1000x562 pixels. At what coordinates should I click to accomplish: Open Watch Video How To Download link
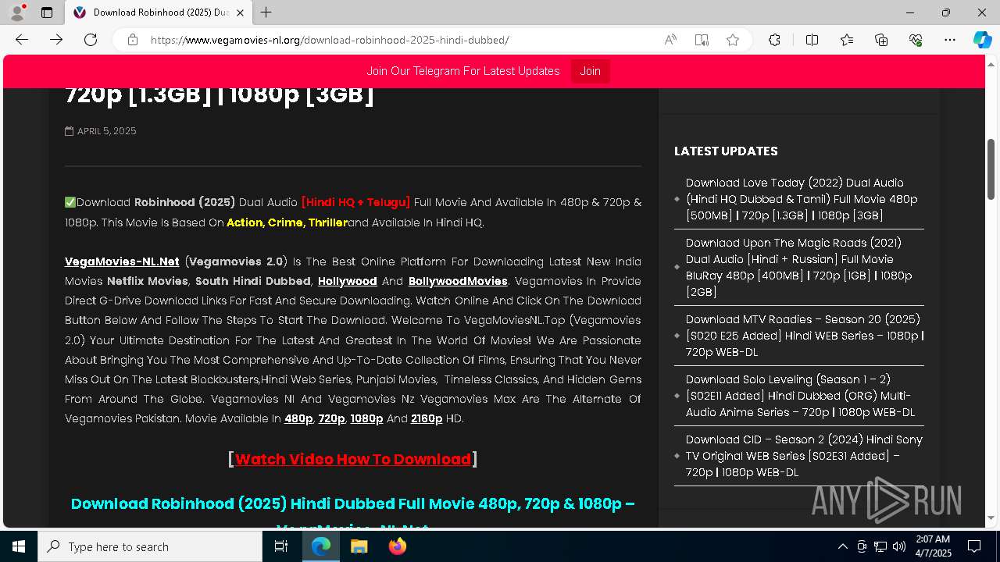coord(353,459)
